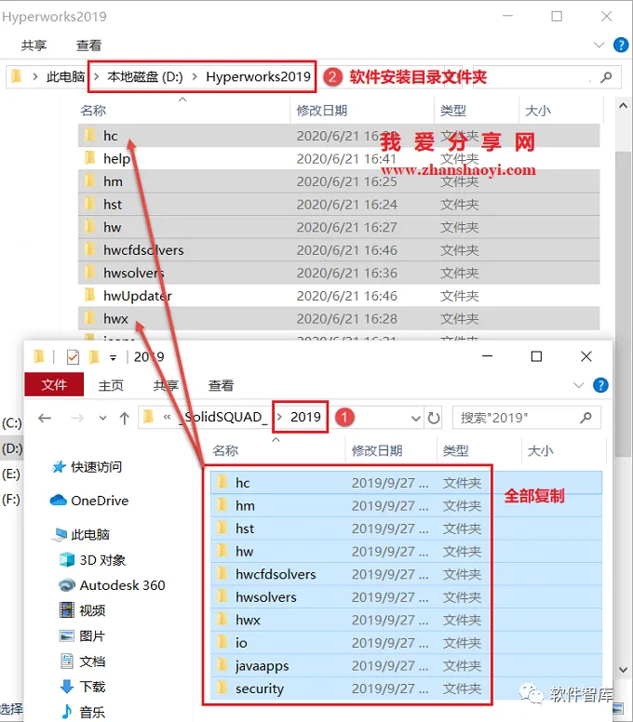Open 文档 in navigation pane
This screenshot has height=722, width=633.
coord(83,662)
